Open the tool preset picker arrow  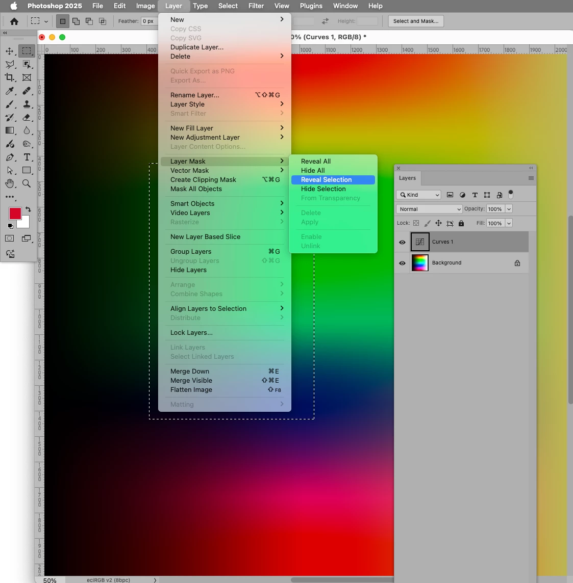(46, 21)
